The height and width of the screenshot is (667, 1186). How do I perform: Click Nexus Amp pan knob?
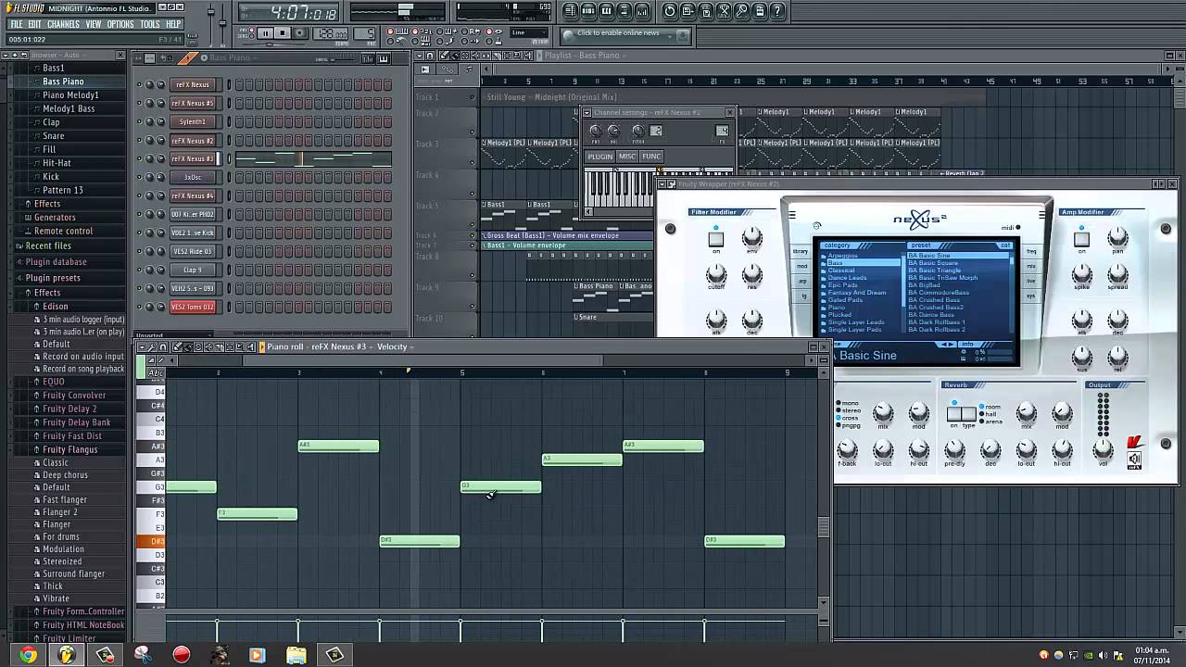(x=1117, y=237)
